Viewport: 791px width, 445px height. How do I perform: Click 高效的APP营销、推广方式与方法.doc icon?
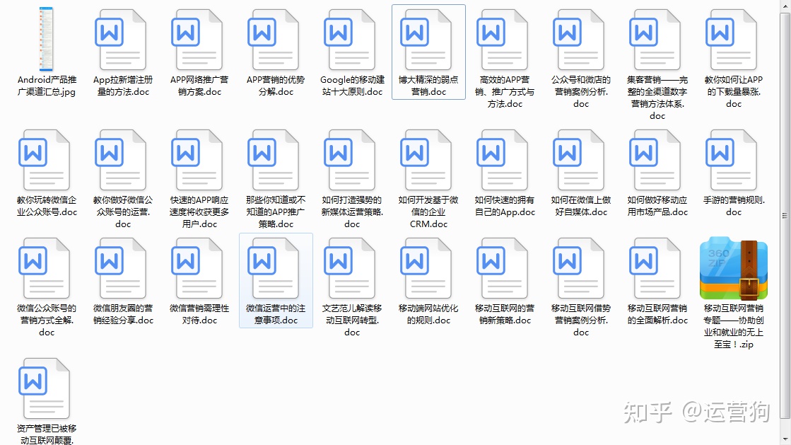(x=502, y=40)
